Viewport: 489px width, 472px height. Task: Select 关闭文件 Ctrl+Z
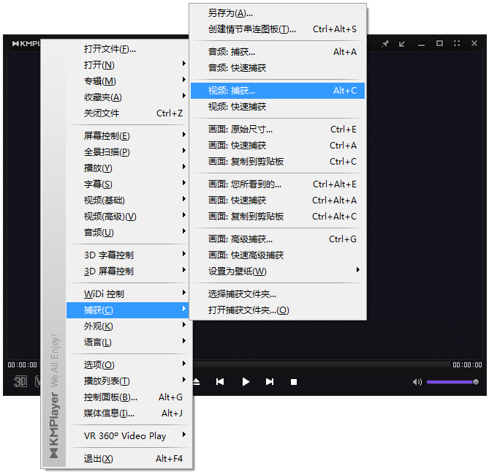(128, 113)
